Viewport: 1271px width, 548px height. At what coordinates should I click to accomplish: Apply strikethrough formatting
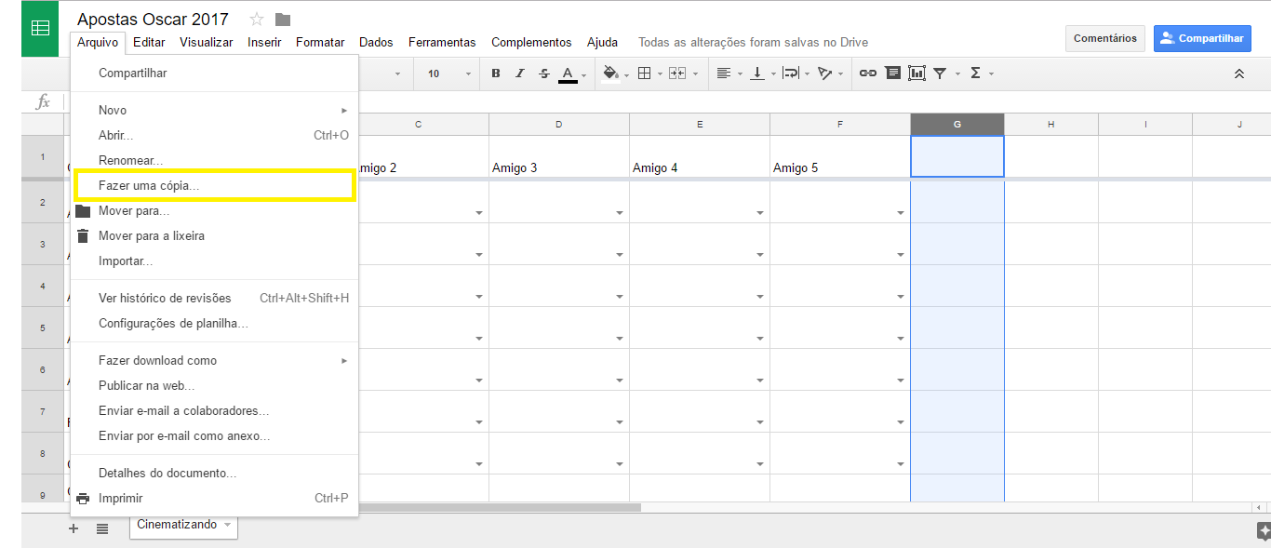pos(544,74)
